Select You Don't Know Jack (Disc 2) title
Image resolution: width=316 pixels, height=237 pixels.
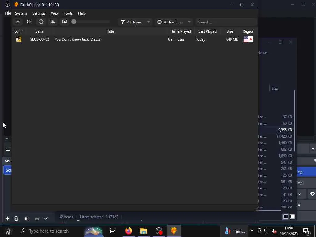click(x=78, y=39)
